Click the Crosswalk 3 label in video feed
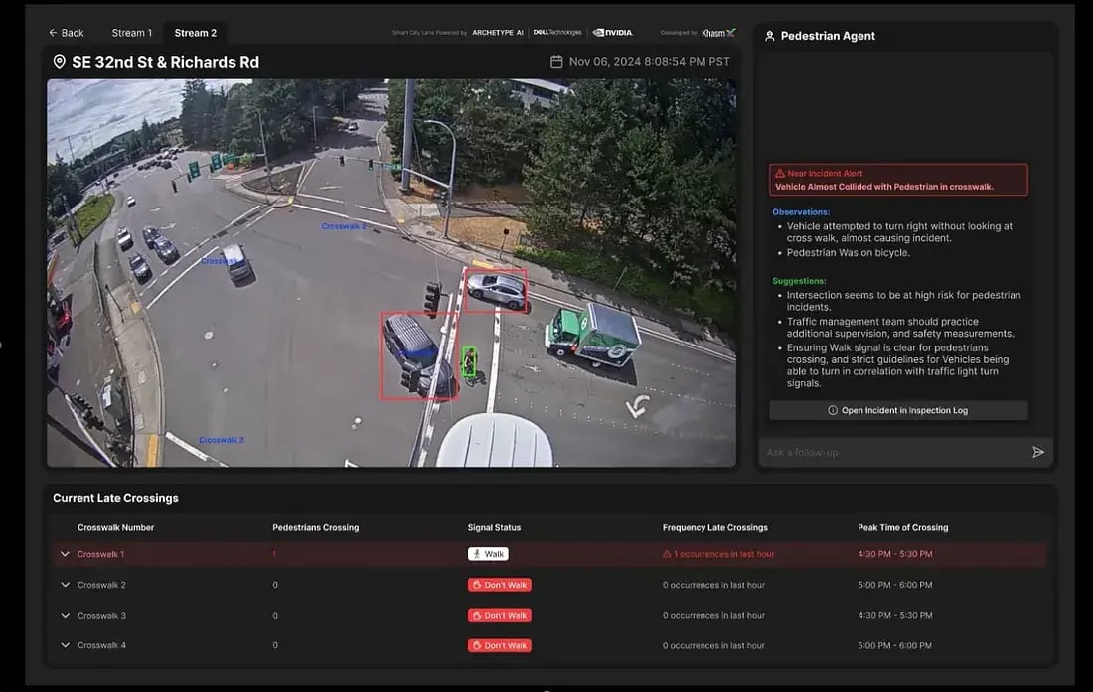This screenshot has width=1093, height=692. pyautogui.click(x=222, y=440)
